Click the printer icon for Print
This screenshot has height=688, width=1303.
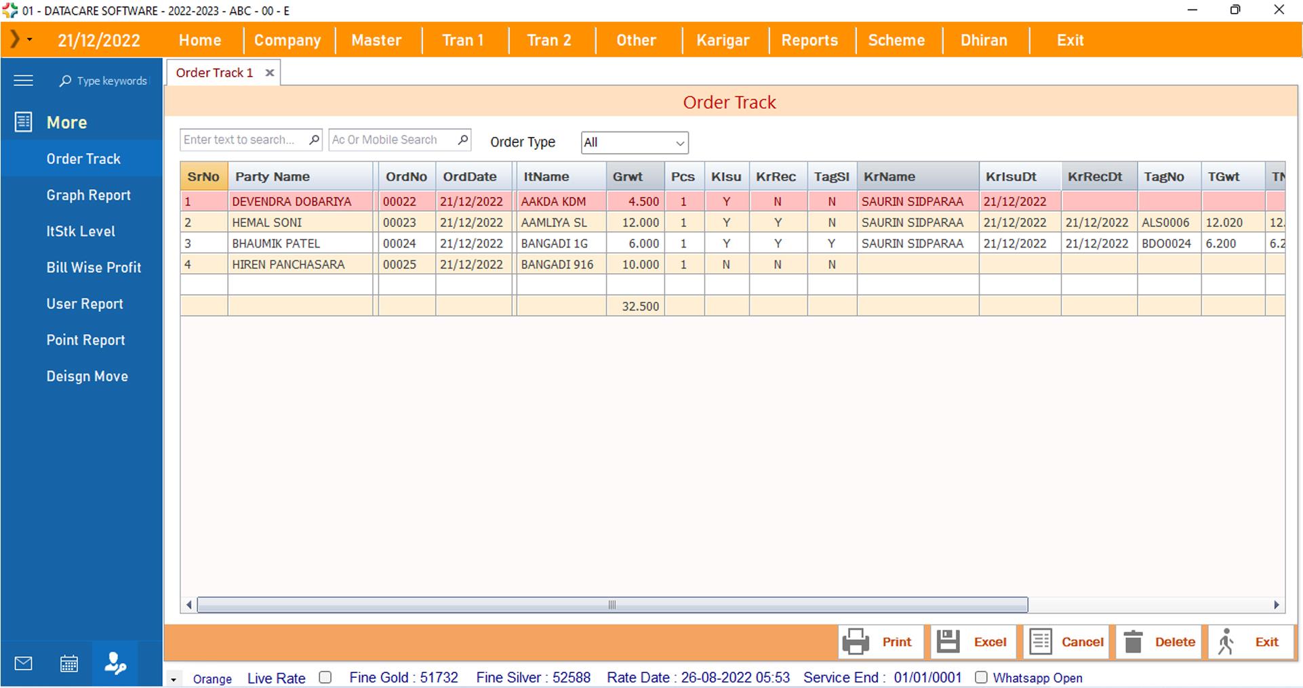[x=856, y=641]
